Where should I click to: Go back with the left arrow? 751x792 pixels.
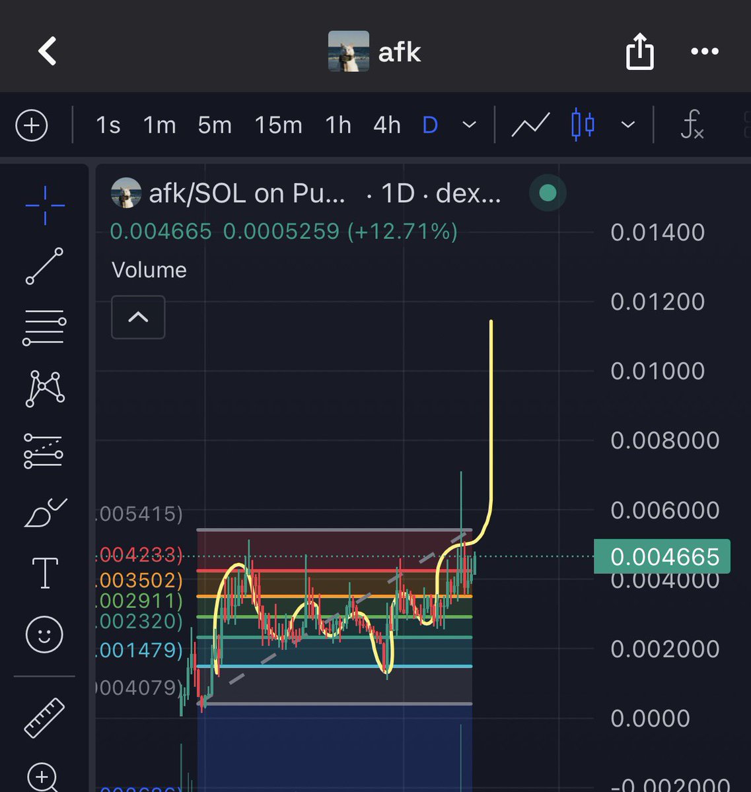coord(47,51)
